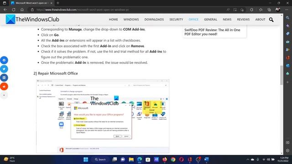Share the article on LinkedIn

(4, 78)
